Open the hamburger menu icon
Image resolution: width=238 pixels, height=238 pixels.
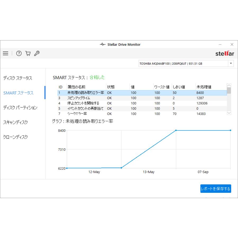click(6, 53)
